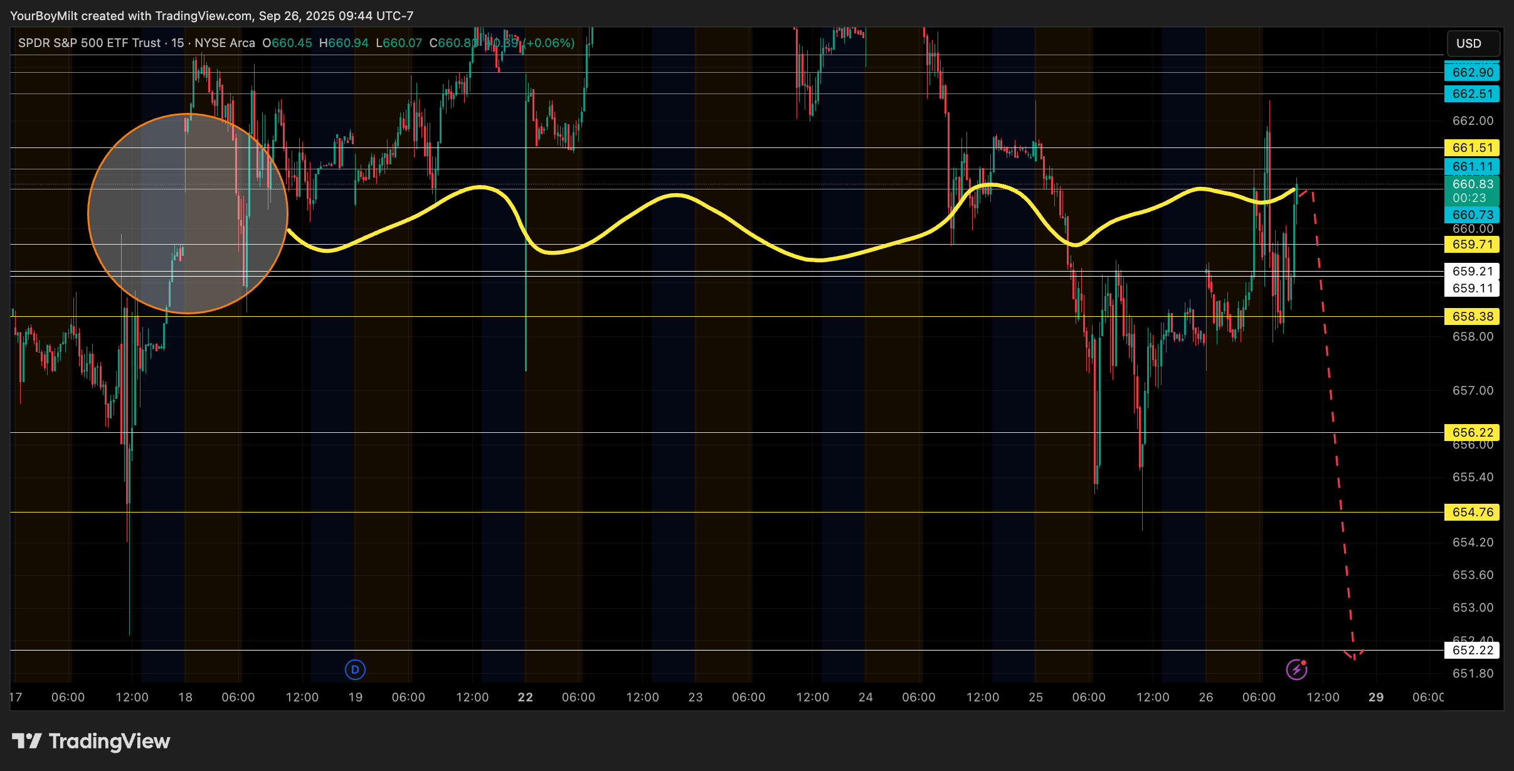1514x771 pixels.
Task: Click the cyan 661.11 price label
Action: 1472,167
